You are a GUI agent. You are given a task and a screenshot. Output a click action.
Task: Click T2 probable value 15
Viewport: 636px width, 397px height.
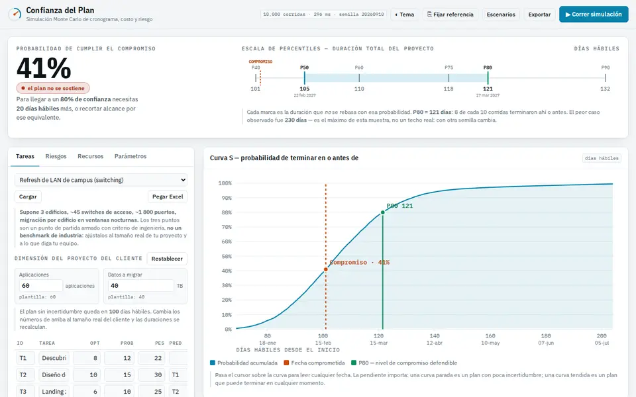click(x=119, y=375)
